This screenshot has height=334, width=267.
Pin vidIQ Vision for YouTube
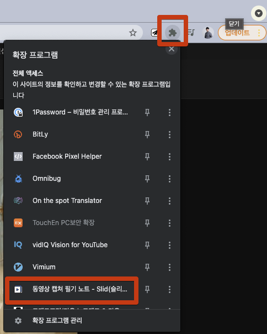147,245
